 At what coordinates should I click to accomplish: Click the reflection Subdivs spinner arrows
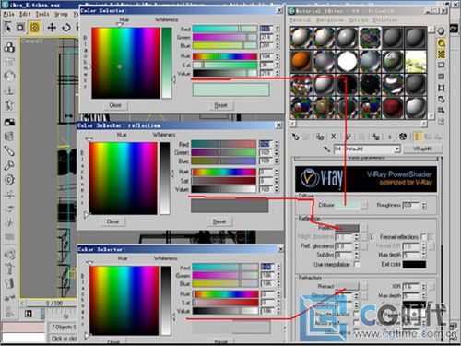[357, 256]
